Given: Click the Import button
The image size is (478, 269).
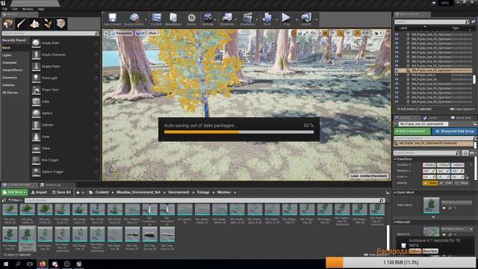Looking at the screenshot, I should coord(39,193).
